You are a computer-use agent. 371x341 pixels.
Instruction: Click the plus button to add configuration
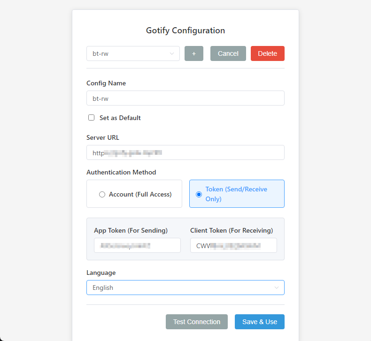click(x=194, y=53)
